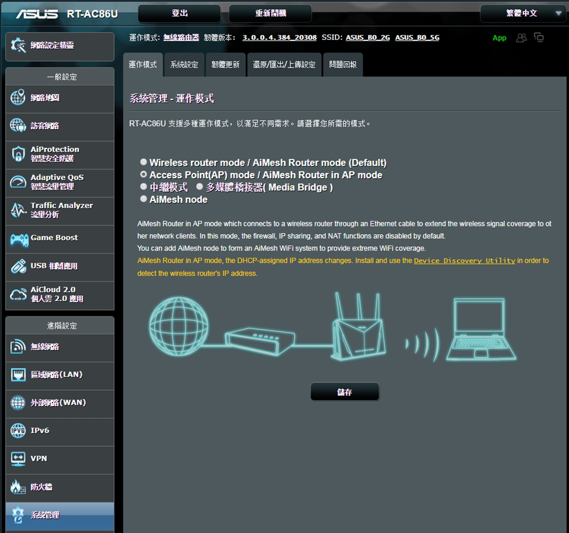Image resolution: width=569 pixels, height=533 pixels.
Task: Open the Device Discovery Utility link
Action: pyautogui.click(x=464, y=261)
